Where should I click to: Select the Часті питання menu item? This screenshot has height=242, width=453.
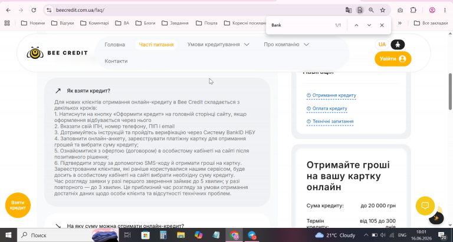click(156, 44)
